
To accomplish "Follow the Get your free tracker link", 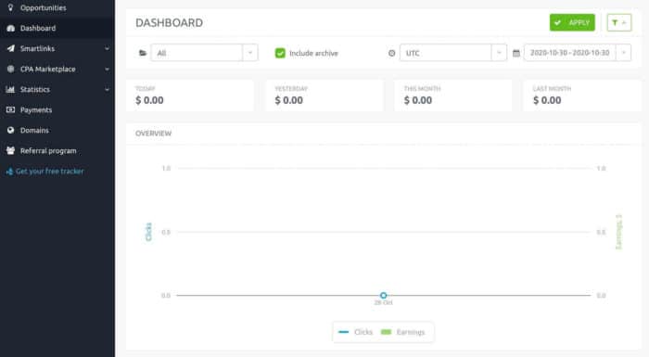I will (x=49, y=171).
